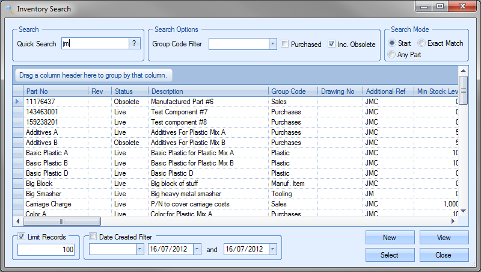This screenshot has width=481, height=272.
Task: Choose the Any Part search mode
Action: (392, 55)
